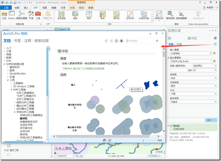Image resolution: width=221 pixels, height=161 pixels.
Task: Click the 快速搜索 help search field
Action: pos(141,41)
